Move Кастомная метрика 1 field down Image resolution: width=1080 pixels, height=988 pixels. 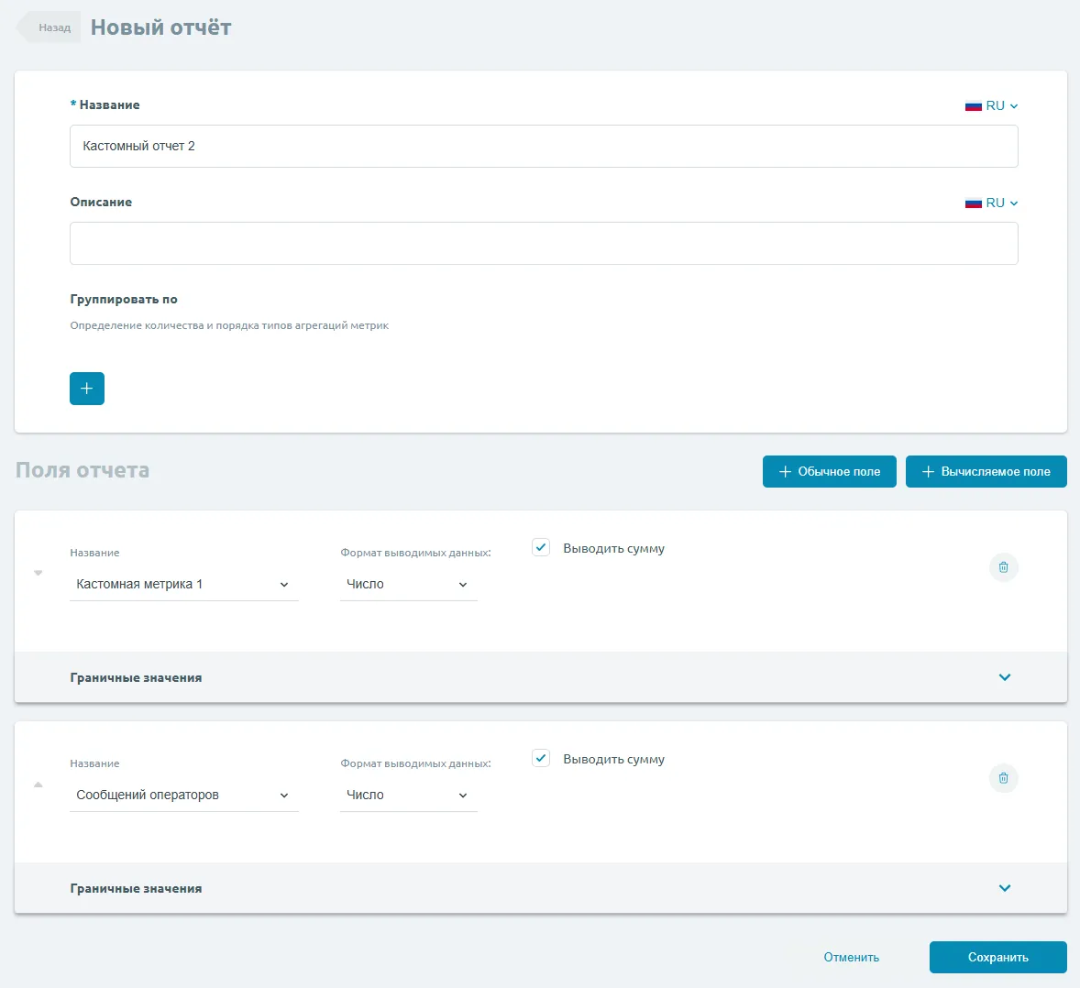point(39,573)
